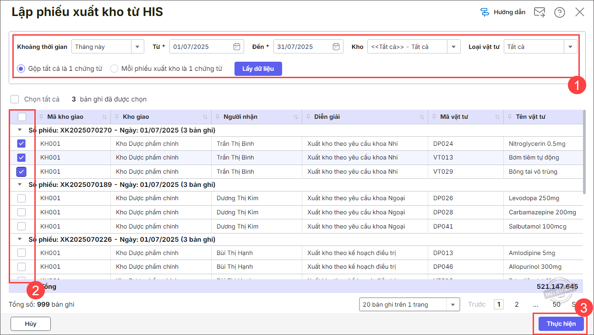
Task: Tick the Chọn tất cả checkbox
Action: coord(15,99)
